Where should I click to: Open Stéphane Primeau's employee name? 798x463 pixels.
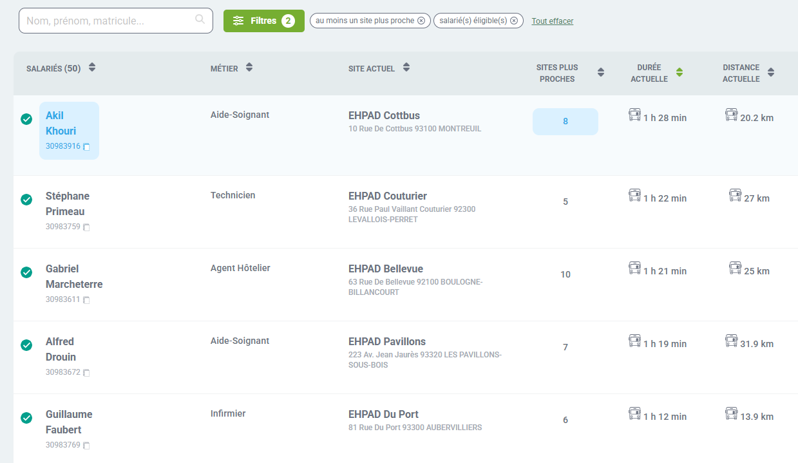68,203
